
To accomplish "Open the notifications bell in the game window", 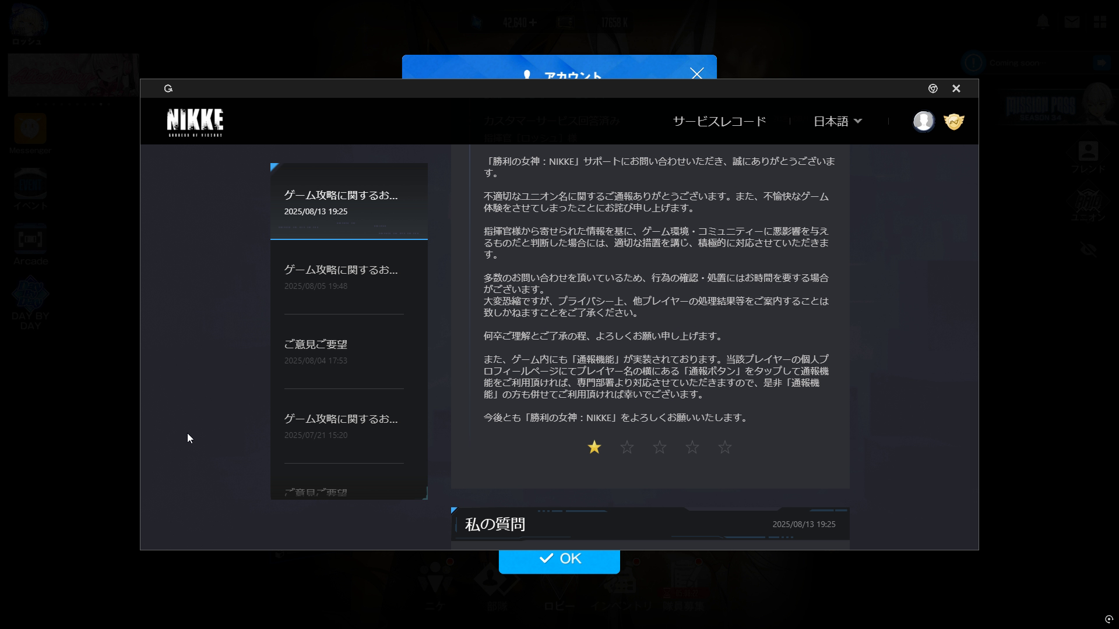I will coord(1043,22).
